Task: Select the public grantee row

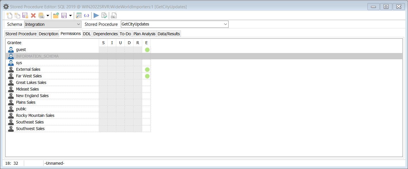Action: [x=21, y=109]
